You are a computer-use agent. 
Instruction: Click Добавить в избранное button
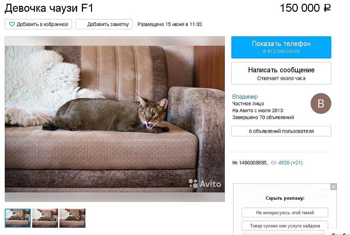[x=39, y=24]
